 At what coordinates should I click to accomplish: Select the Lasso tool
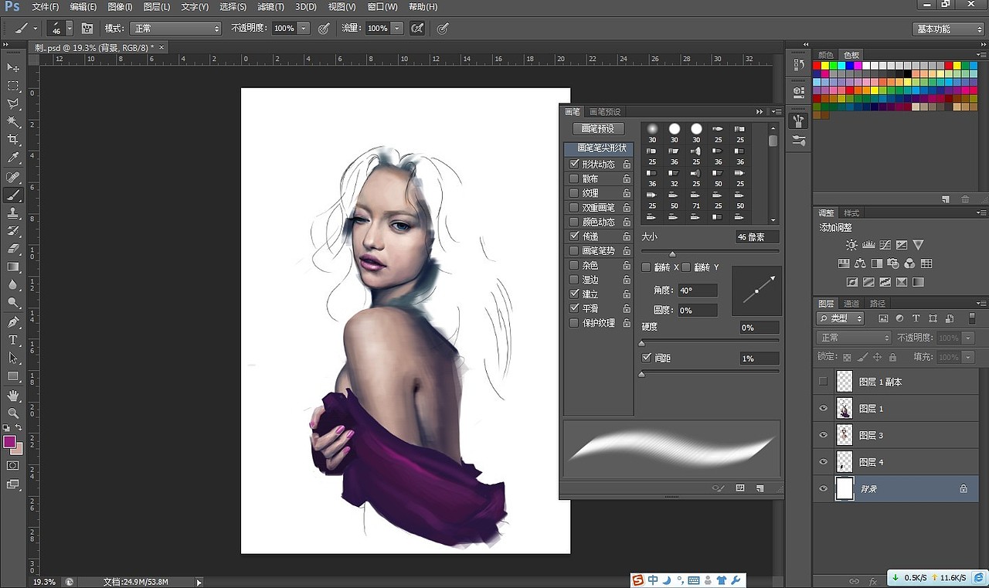point(13,104)
